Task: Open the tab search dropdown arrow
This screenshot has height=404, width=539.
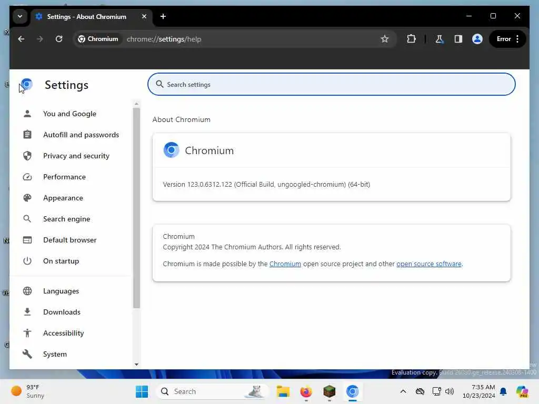Action: (x=20, y=16)
